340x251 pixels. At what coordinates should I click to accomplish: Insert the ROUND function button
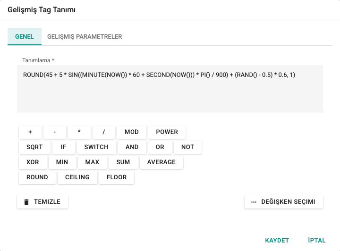click(37, 177)
